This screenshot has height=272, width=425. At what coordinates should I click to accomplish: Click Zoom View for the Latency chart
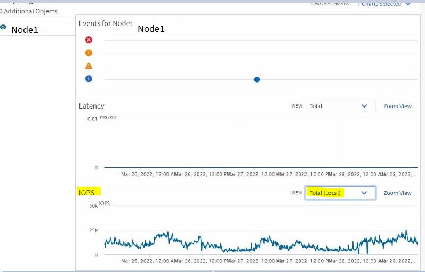pyautogui.click(x=397, y=106)
